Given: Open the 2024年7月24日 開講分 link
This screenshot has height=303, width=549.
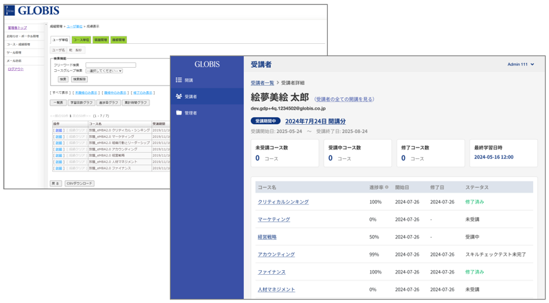Looking at the screenshot, I should pyautogui.click(x=315, y=121).
